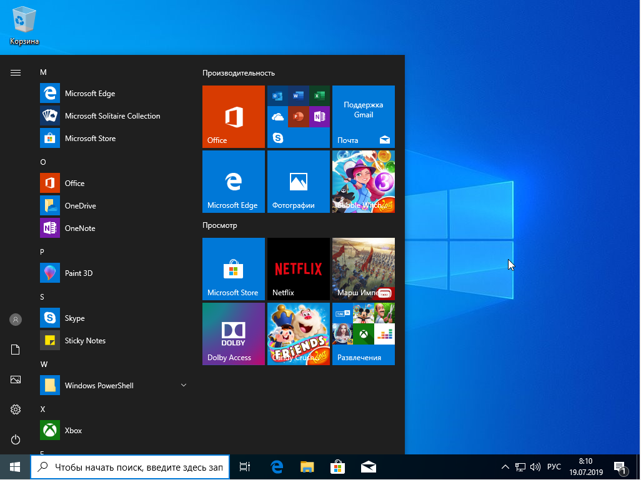Open the Documents icon in Start rail

16,350
